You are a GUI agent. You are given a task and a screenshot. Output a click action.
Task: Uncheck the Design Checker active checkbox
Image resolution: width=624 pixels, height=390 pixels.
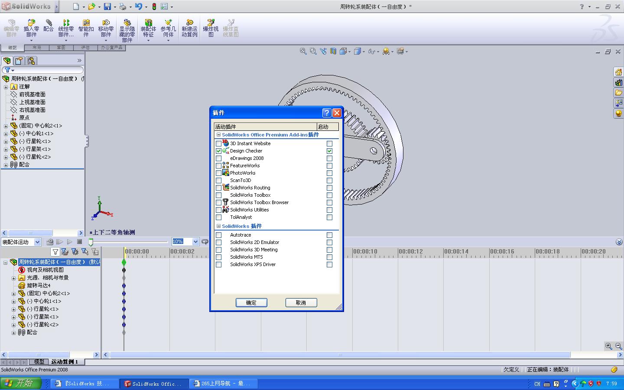coord(218,151)
